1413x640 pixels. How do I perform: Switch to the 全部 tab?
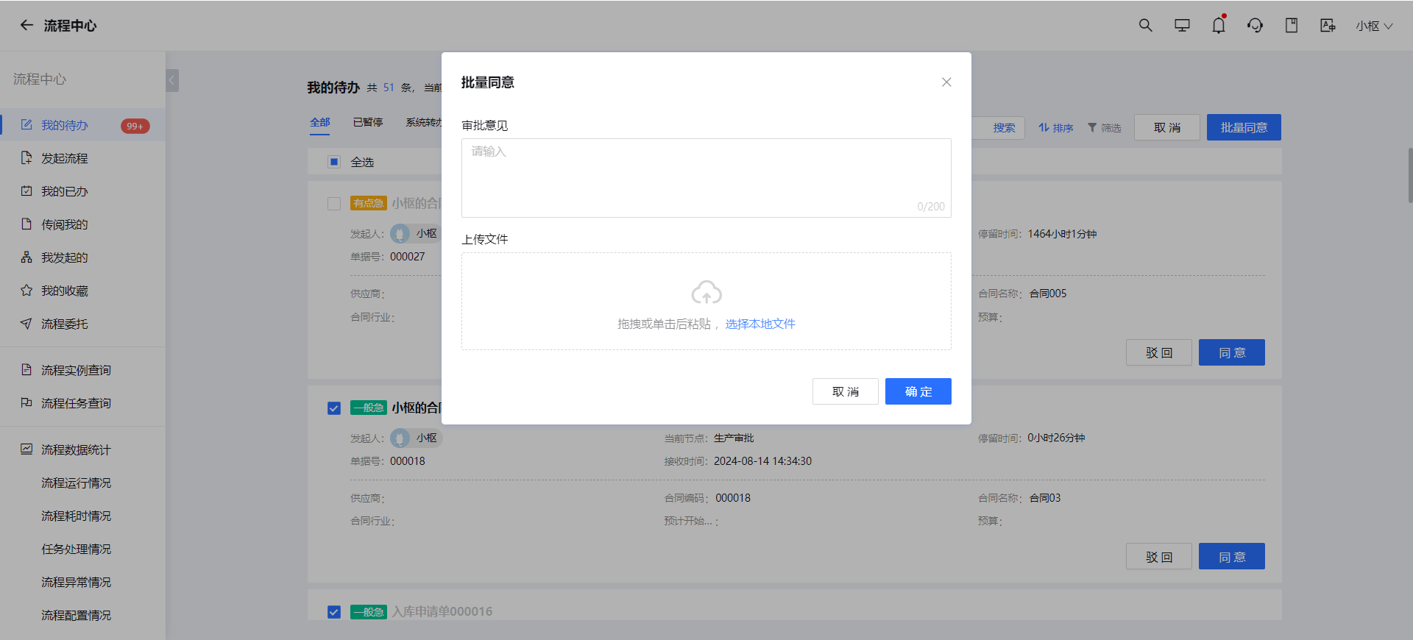[x=320, y=122]
